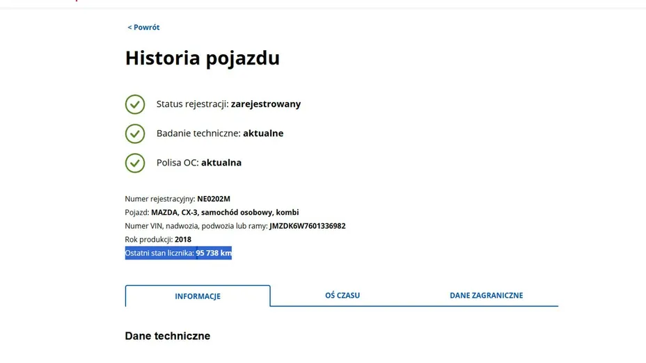Screen dimensions: 646x363
Task: Click the bold 'aktualne' inspection status
Action: coord(263,134)
